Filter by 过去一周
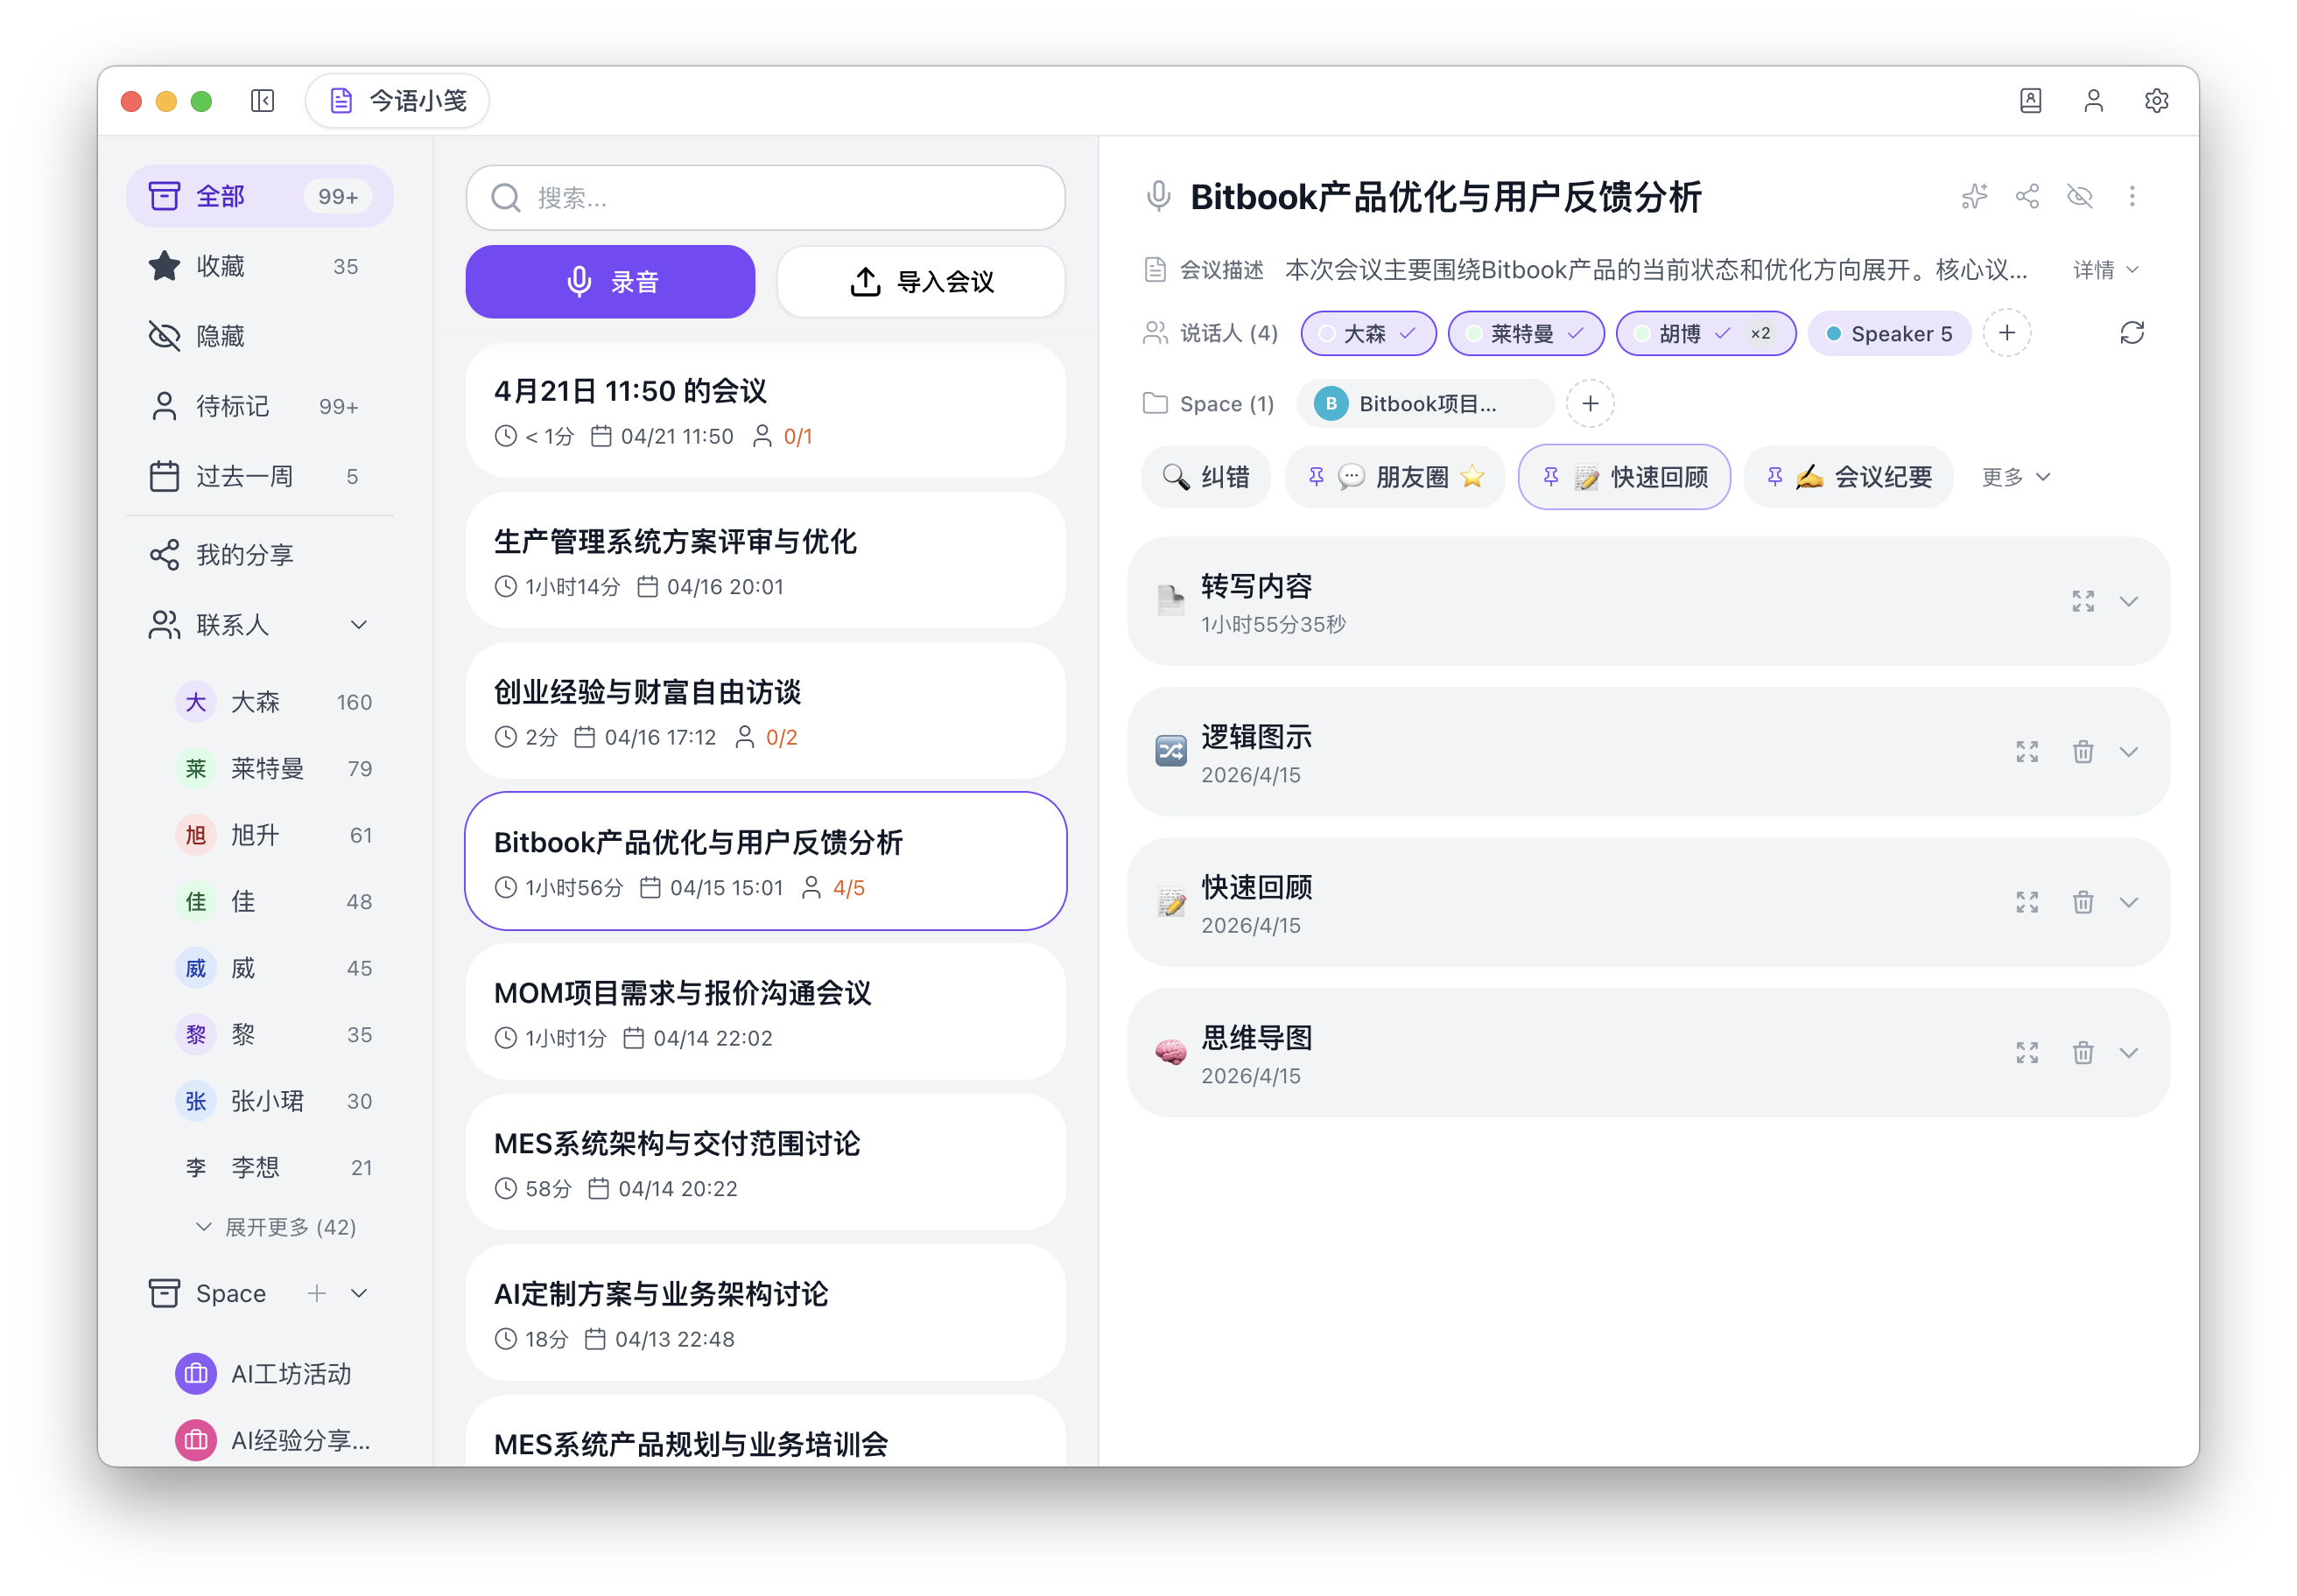Image resolution: width=2297 pixels, height=1596 pixels. [260, 476]
